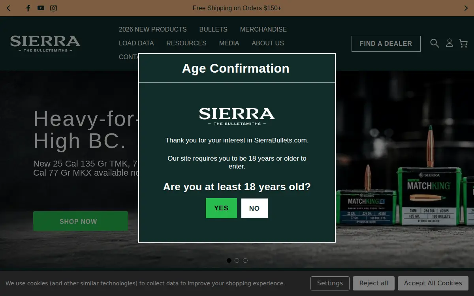
Task: Click the Find a Dealer button
Action: point(386,44)
